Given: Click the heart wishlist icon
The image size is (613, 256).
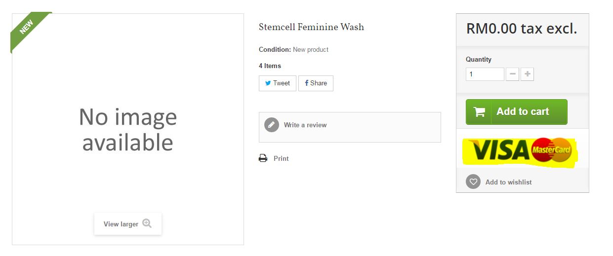Looking at the screenshot, I should tap(473, 182).
